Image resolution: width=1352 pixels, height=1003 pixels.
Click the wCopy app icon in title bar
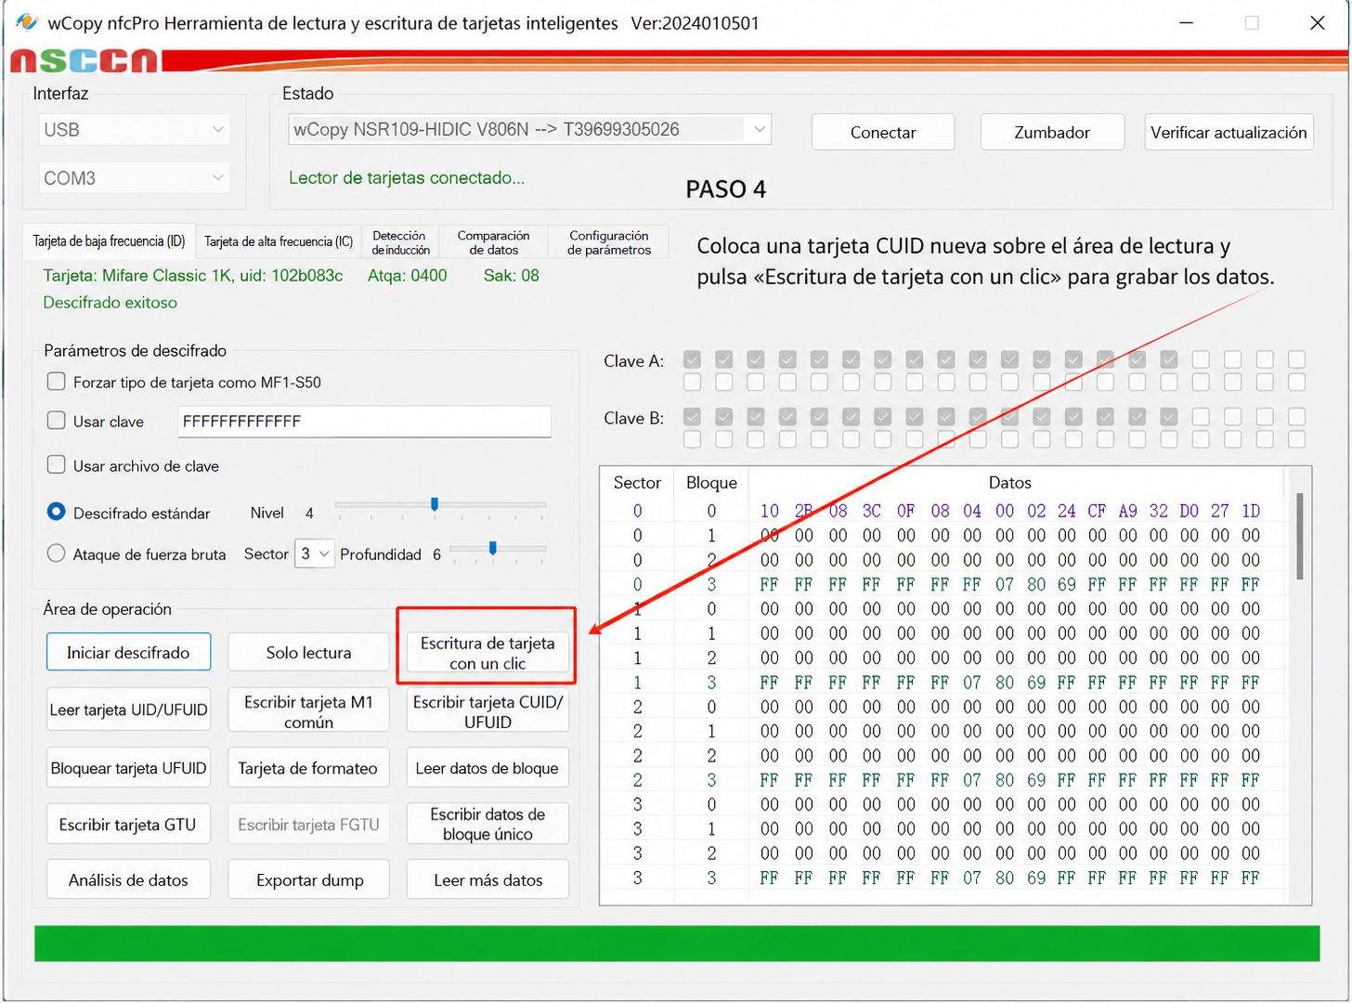coord(27,21)
